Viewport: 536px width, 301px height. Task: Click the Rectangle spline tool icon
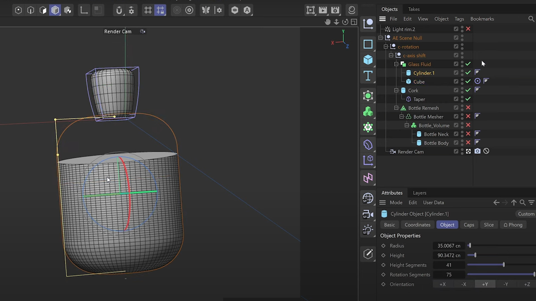[x=368, y=44]
